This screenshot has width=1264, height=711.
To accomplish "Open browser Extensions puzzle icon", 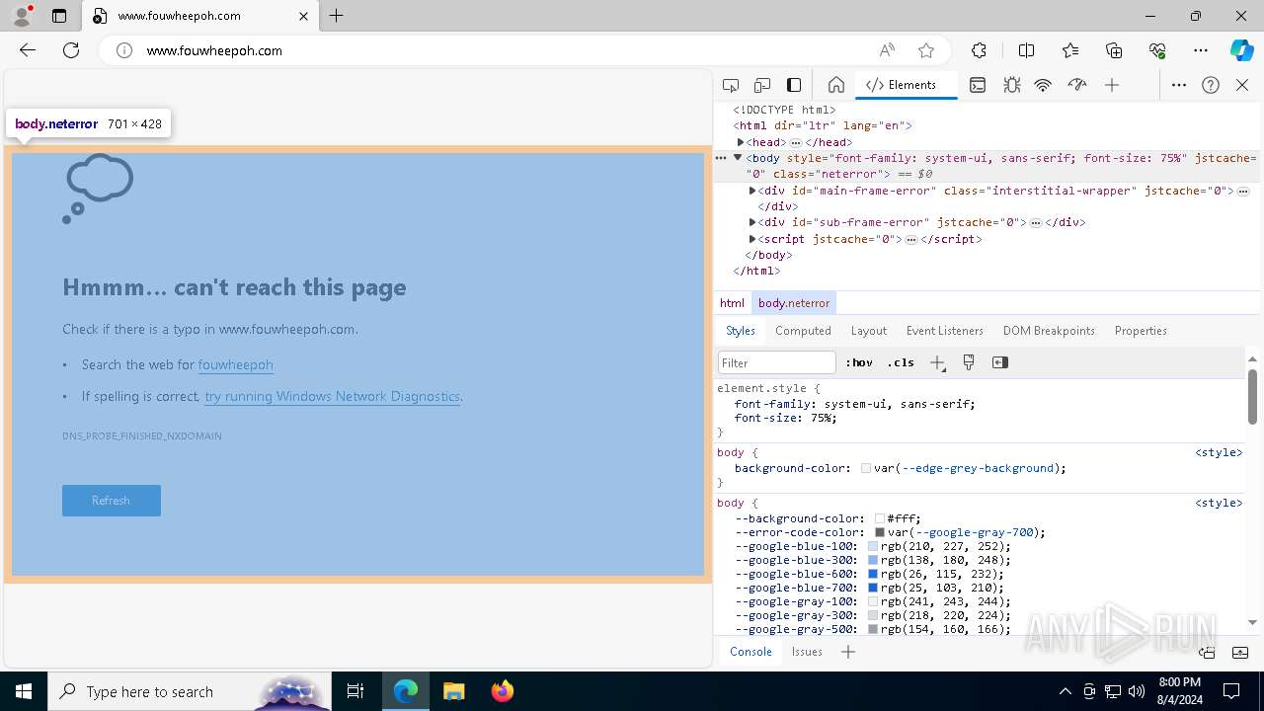I will [x=979, y=50].
